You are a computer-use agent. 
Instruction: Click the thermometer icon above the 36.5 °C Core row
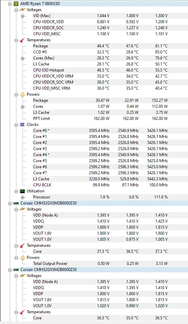click(22, 312)
